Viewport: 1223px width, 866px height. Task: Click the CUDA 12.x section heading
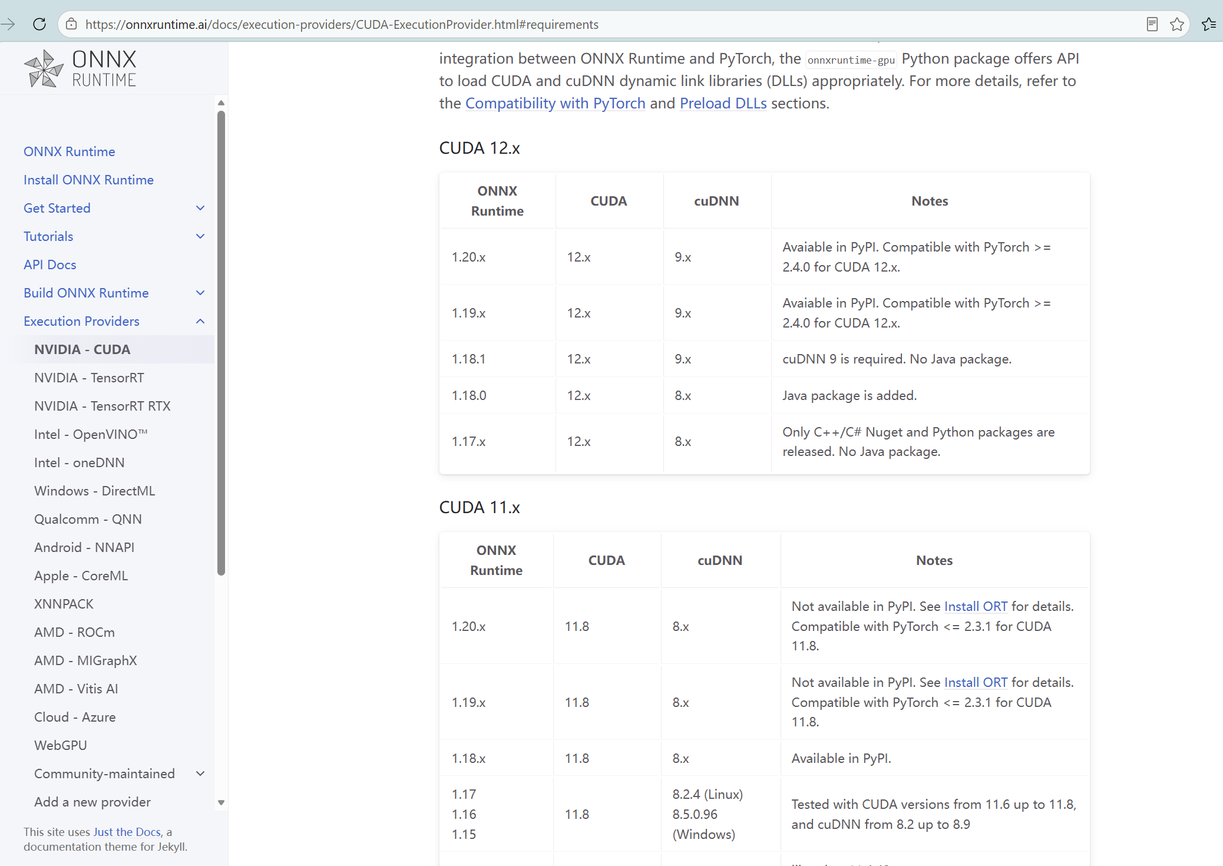[x=480, y=148]
